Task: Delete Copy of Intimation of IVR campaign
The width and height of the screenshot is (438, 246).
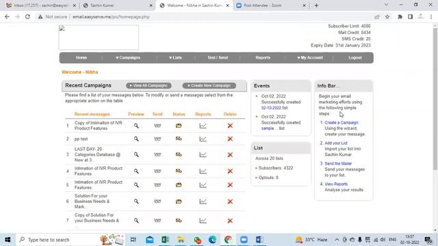Action: point(230,126)
